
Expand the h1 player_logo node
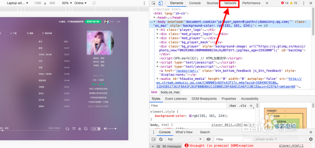pos(158,30)
